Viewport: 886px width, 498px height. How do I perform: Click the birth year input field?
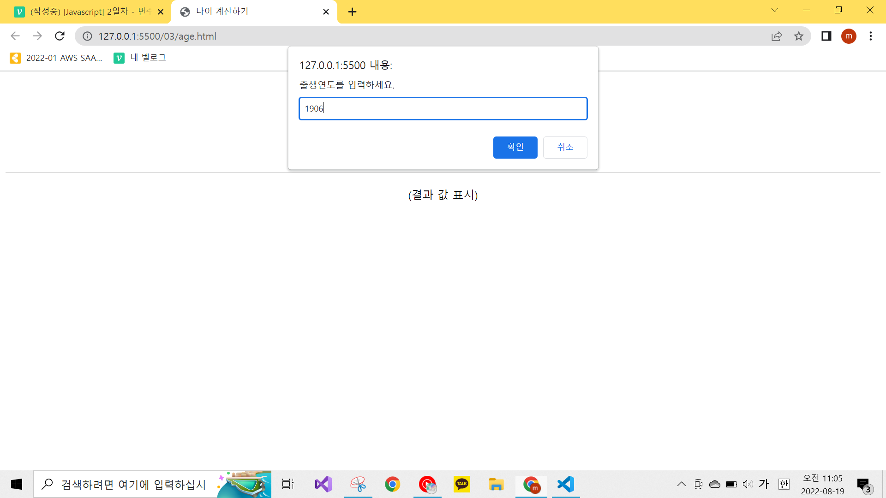(x=443, y=108)
